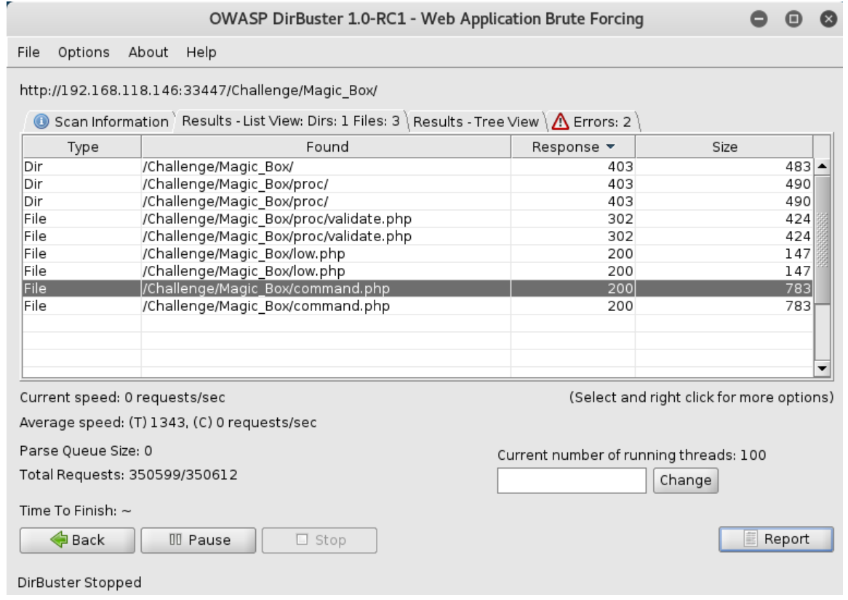This screenshot has width=848, height=600.
Task: Click the Pause button
Action: [199, 540]
